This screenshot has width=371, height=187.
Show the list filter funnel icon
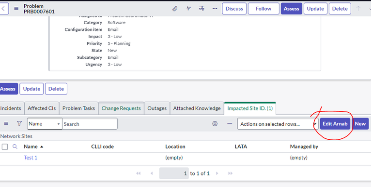[19, 123]
